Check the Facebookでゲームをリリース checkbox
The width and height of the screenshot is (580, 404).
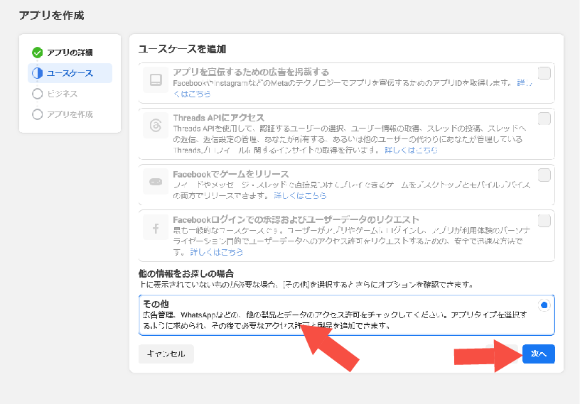544,175
